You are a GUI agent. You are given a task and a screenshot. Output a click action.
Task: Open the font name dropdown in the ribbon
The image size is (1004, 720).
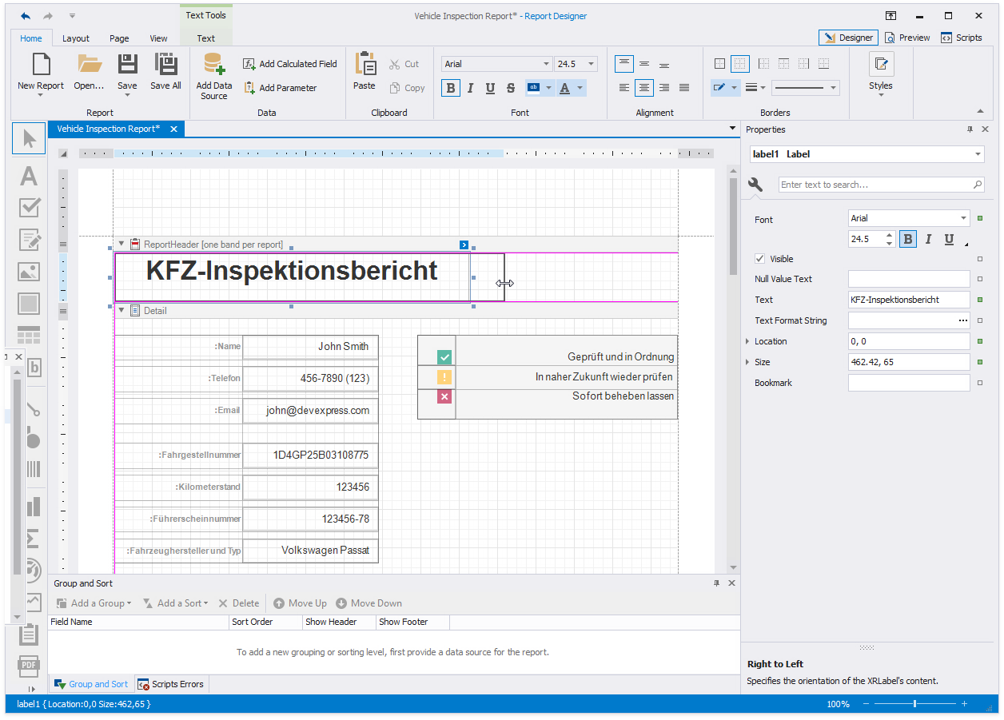tap(547, 64)
